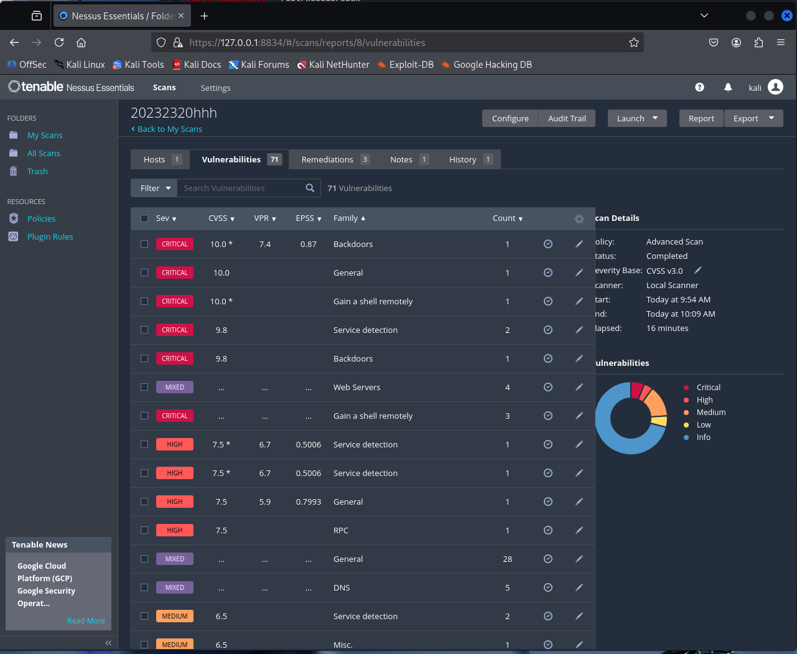Check the 10.0 * Backdoors row checkbox

pyautogui.click(x=144, y=244)
